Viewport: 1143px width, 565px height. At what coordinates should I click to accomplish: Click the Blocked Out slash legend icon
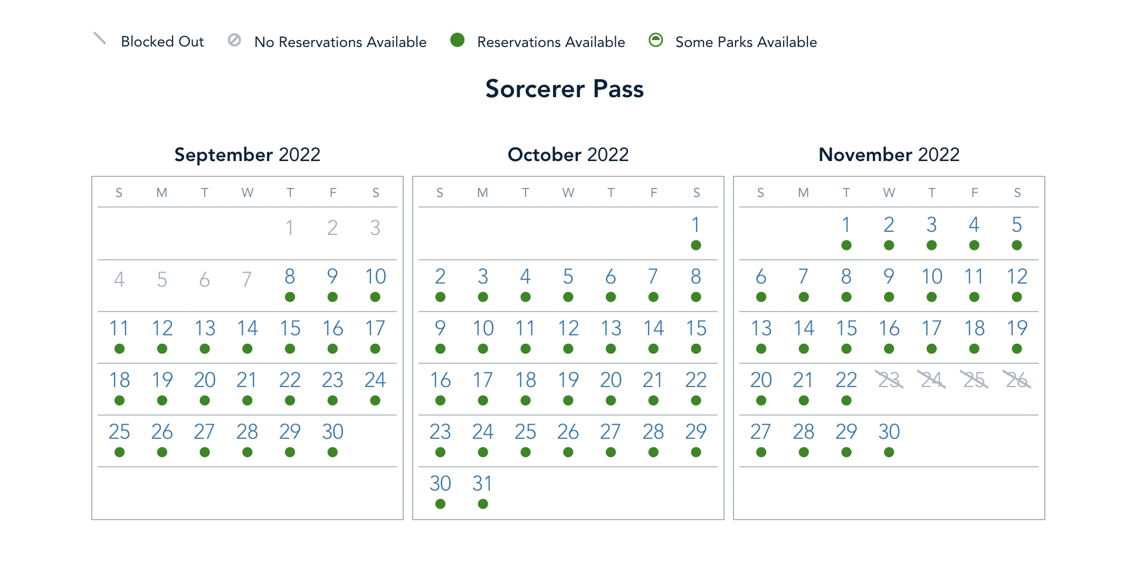pyautogui.click(x=100, y=39)
